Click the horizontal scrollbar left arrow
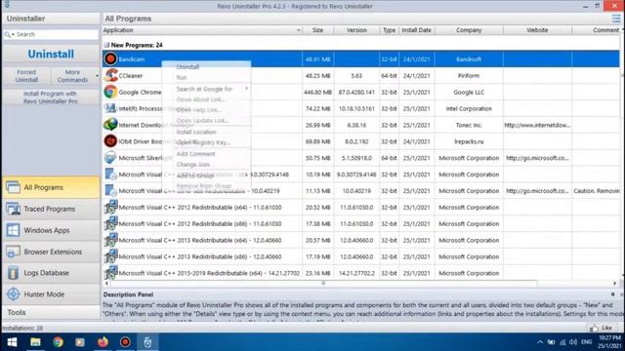Viewport: 625px width, 351px height. (x=106, y=284)
